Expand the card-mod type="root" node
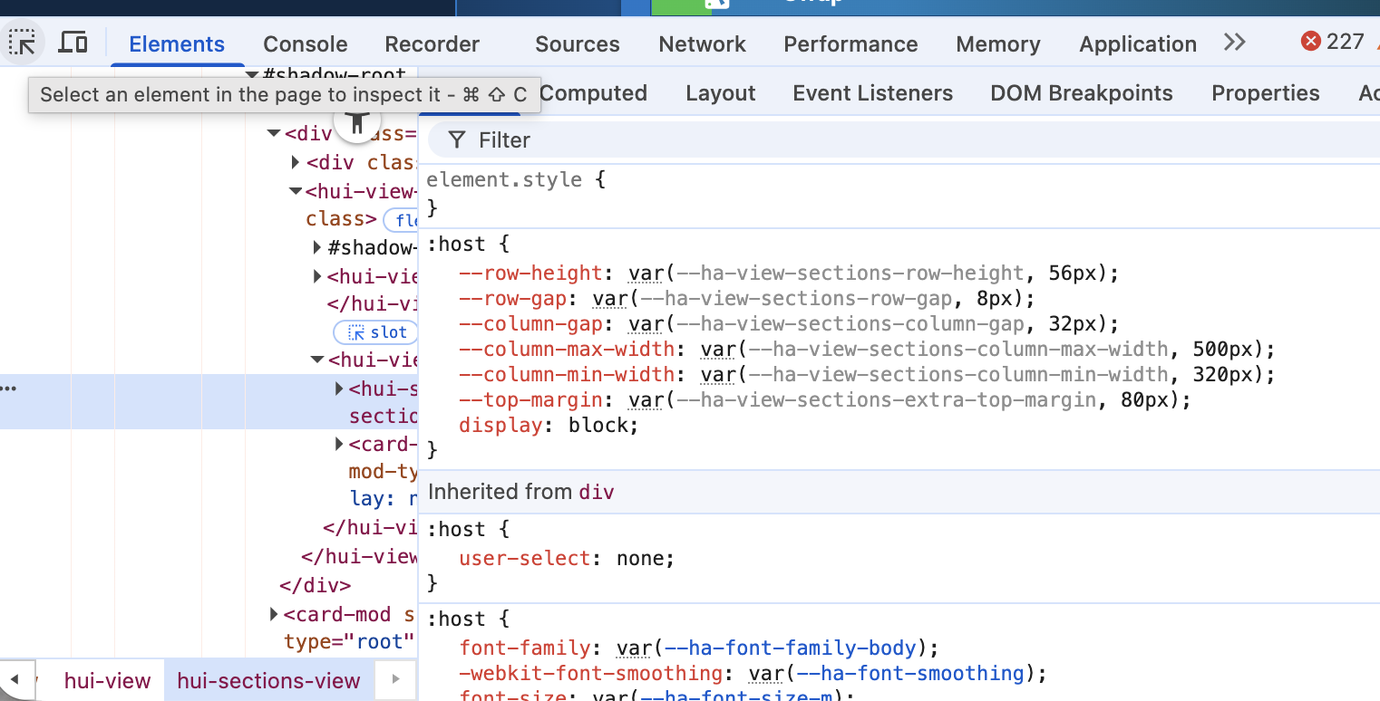1380x701 pixels. point(274,615)
